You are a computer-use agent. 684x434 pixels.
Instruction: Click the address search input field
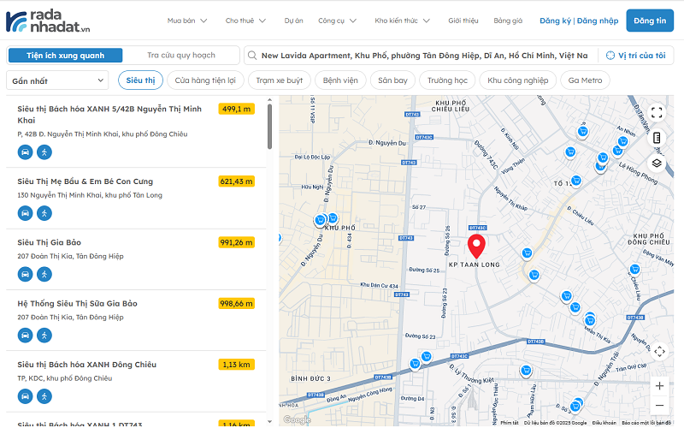pos(423,56)
